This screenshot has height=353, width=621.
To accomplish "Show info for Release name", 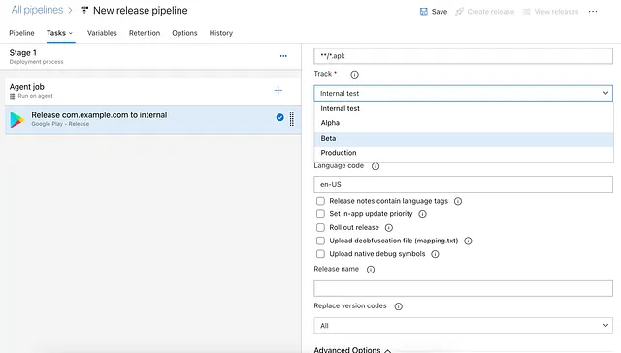I will coord(371,270).
